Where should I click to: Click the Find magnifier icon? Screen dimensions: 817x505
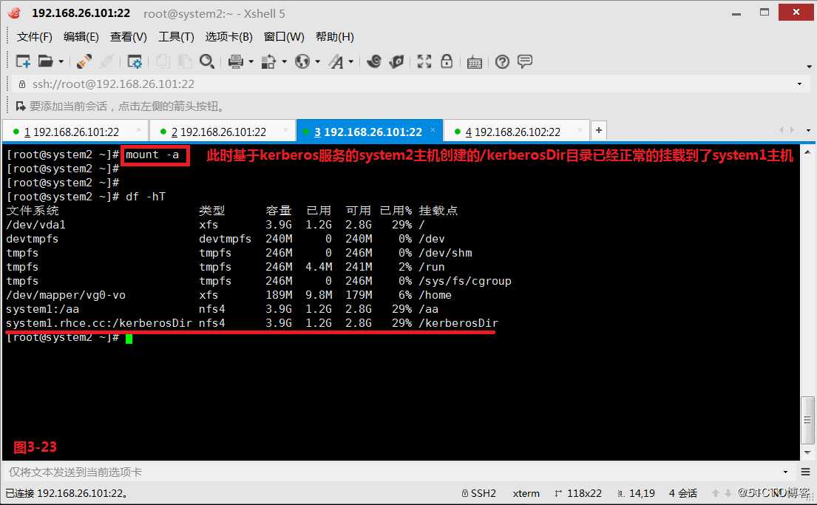(x=207, y=61)
